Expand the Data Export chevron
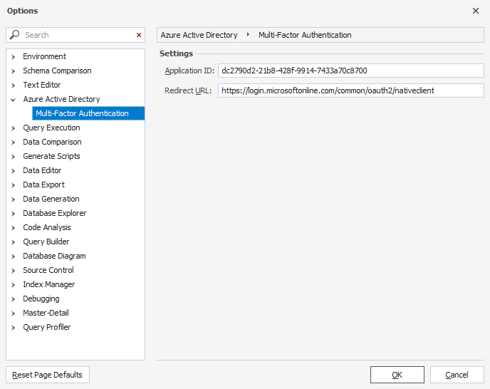The height and width of the screenshot is (389, 490). pos(13,185)
